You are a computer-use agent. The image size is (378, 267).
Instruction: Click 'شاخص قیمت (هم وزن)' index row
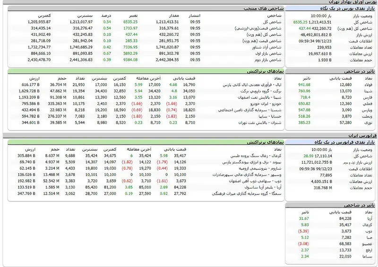coord(146,41)
